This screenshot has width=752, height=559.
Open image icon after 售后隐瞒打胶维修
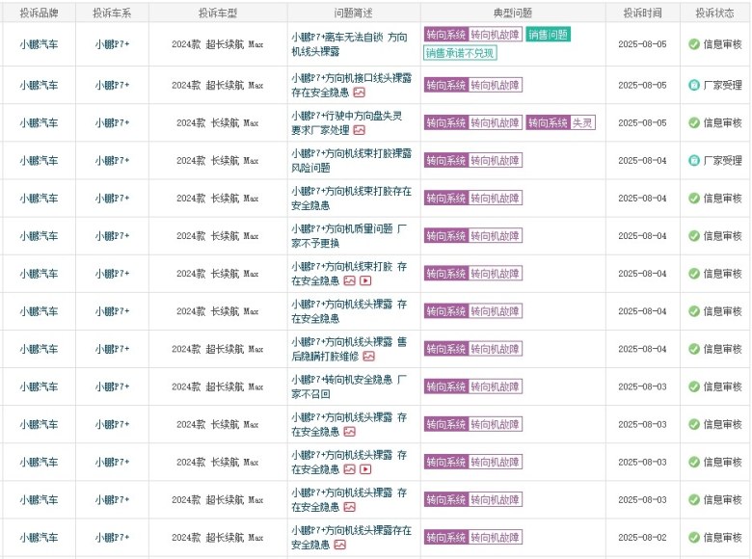pos(369,357)
